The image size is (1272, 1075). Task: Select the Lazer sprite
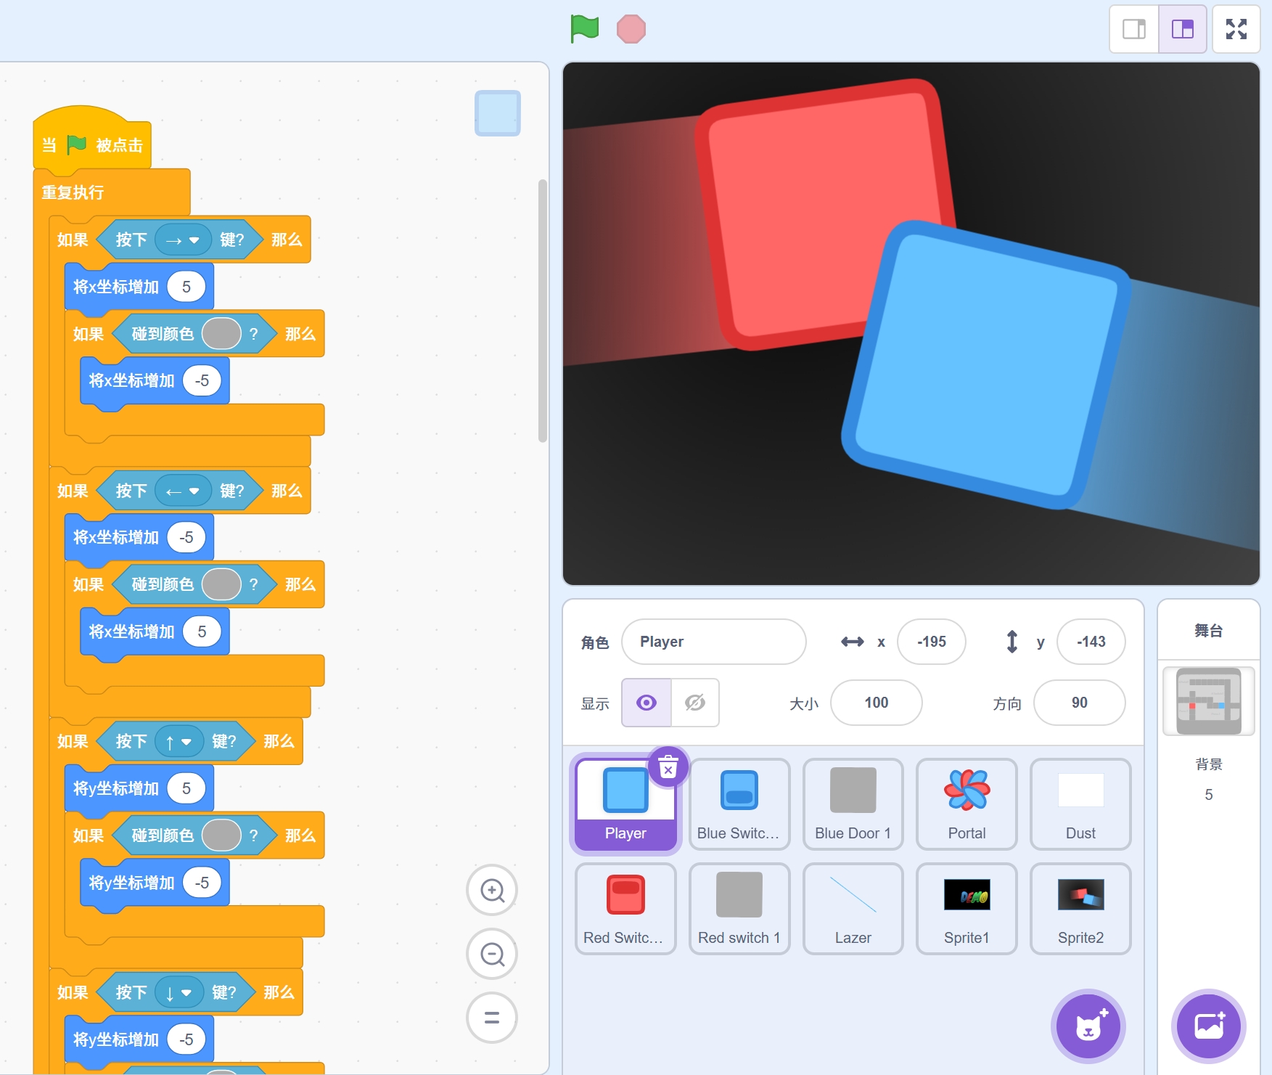click(853, 908)
